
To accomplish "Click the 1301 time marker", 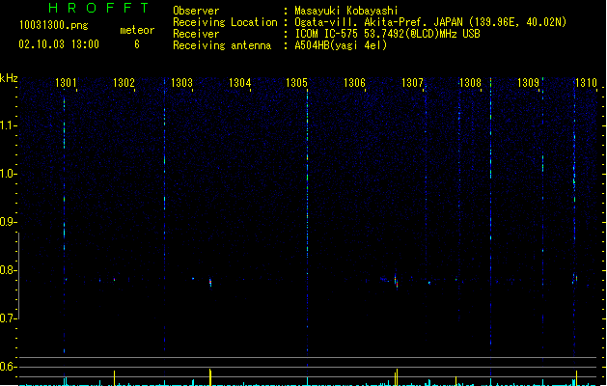I will tap(66, 83).
